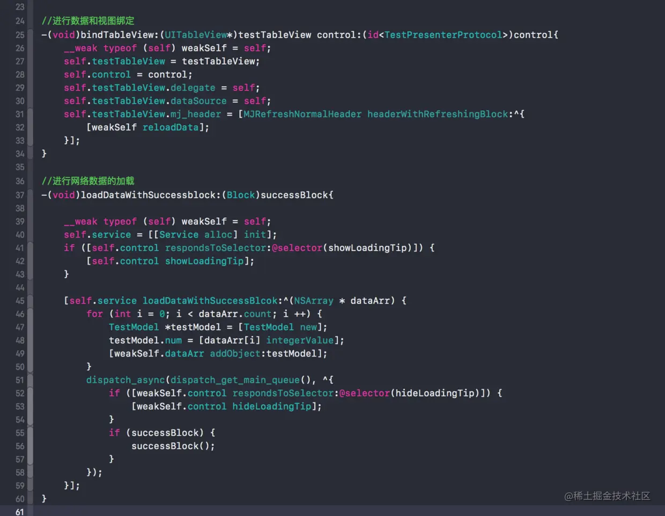Click the int keyword on line 46
Image resolution: width=665 pixels, height=516 pixels.
122,314
